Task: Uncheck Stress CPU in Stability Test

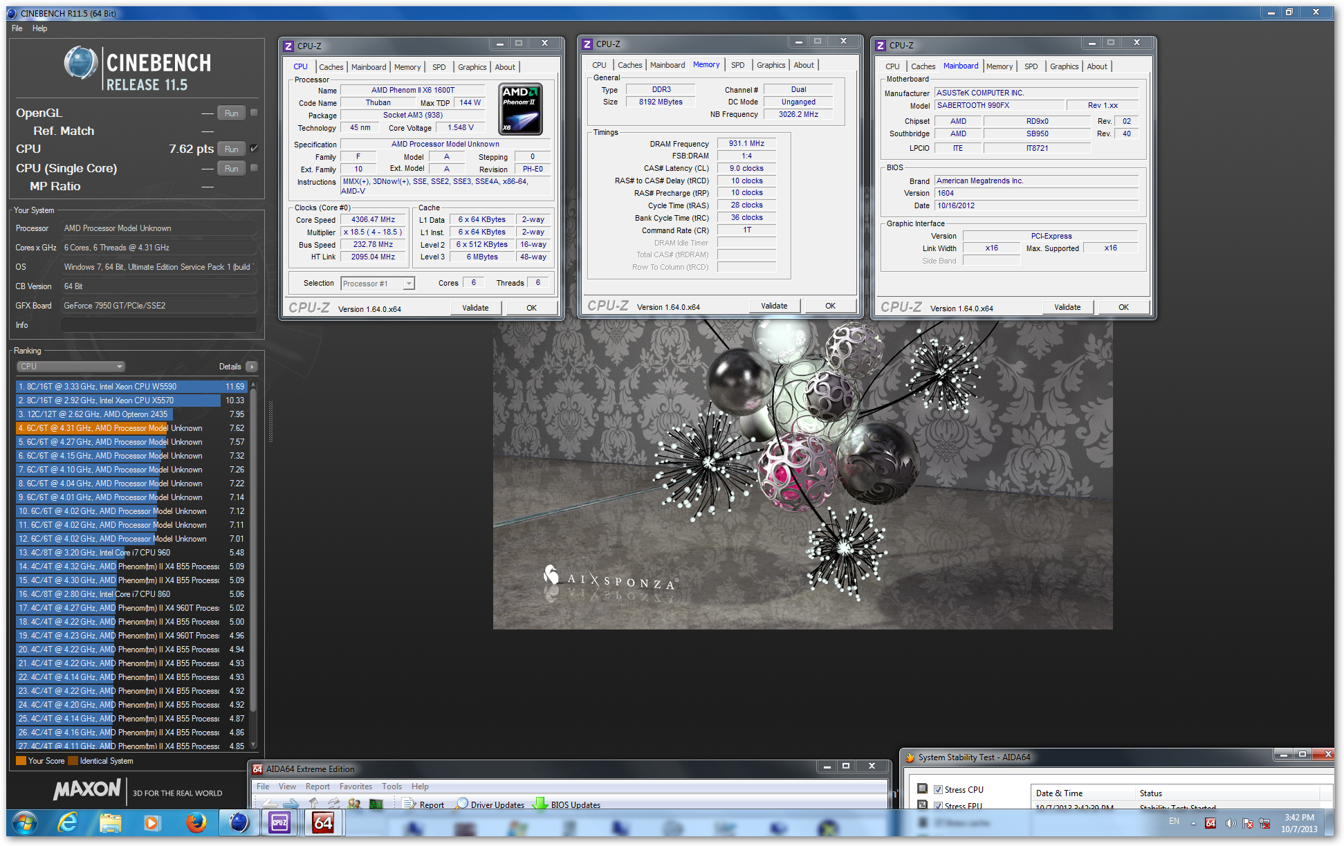Action: pos(938,789)
